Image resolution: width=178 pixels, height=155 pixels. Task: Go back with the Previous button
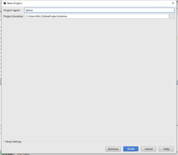(113, 149)
